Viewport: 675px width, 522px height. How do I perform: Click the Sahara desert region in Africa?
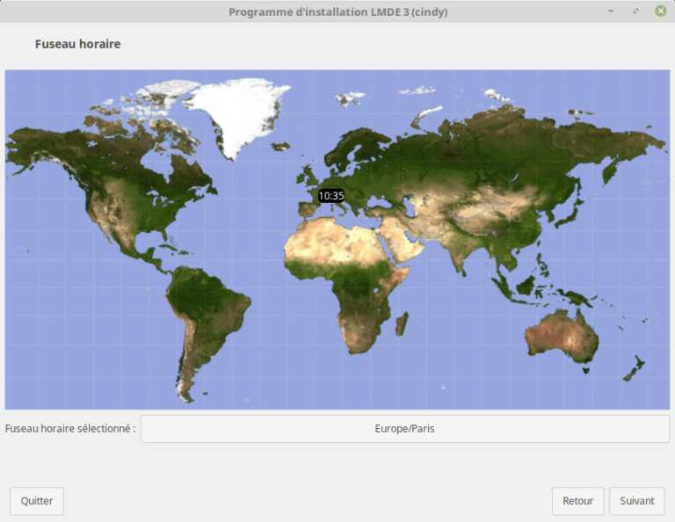334,237
